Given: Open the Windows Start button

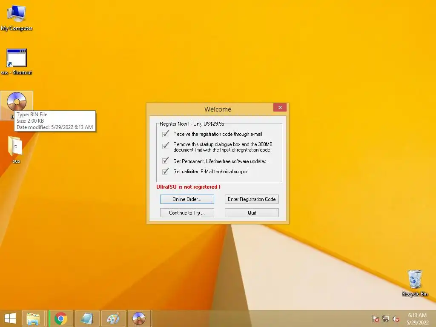Looking at the screenshot, I should [x=10, y=318].
